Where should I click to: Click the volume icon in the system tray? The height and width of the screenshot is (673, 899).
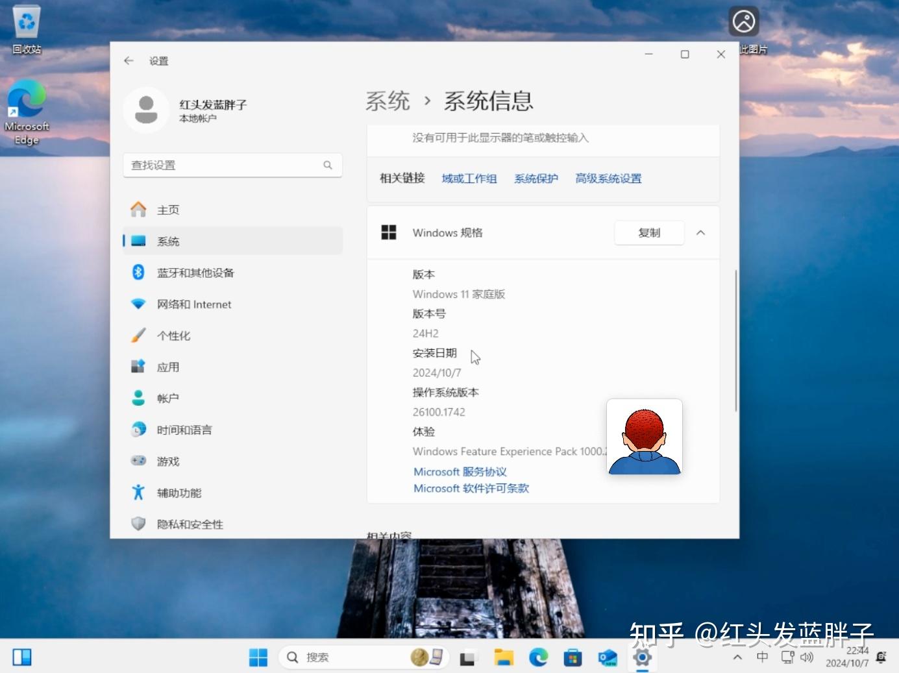pyautogui.click(x=807, y=657)
